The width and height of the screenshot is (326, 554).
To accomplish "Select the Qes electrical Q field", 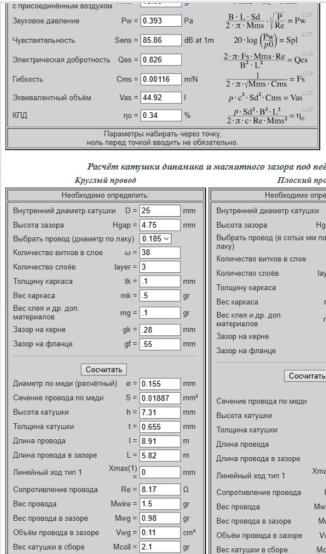I will tap(161, 60).
